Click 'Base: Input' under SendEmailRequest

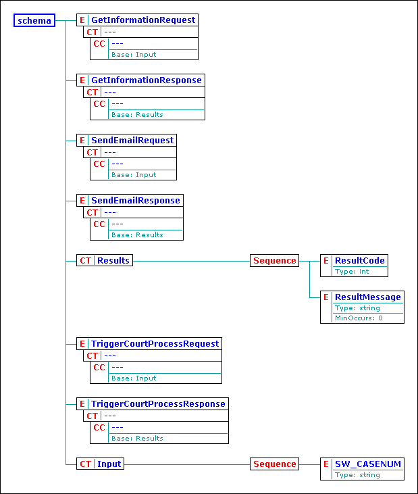coord(134,175)
